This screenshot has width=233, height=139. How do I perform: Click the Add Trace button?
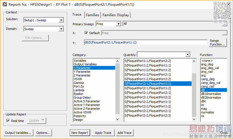click(124, 133)
